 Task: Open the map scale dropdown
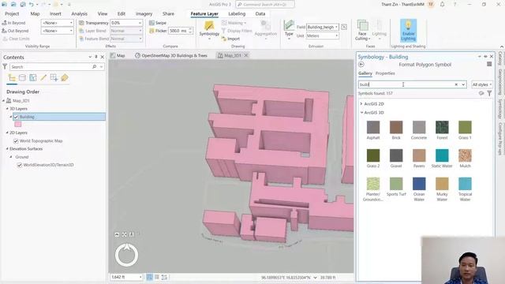(x=140, y=277)
